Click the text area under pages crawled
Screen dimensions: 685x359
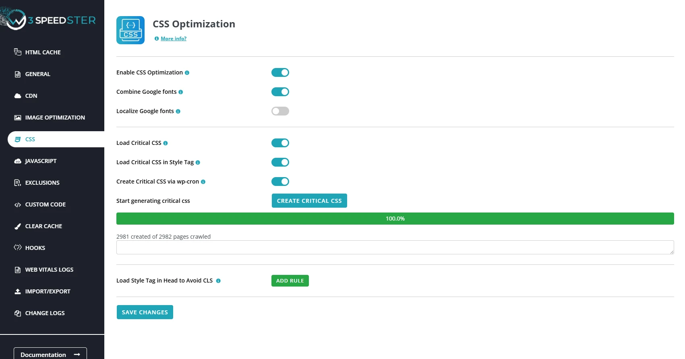tap(395, 248)
